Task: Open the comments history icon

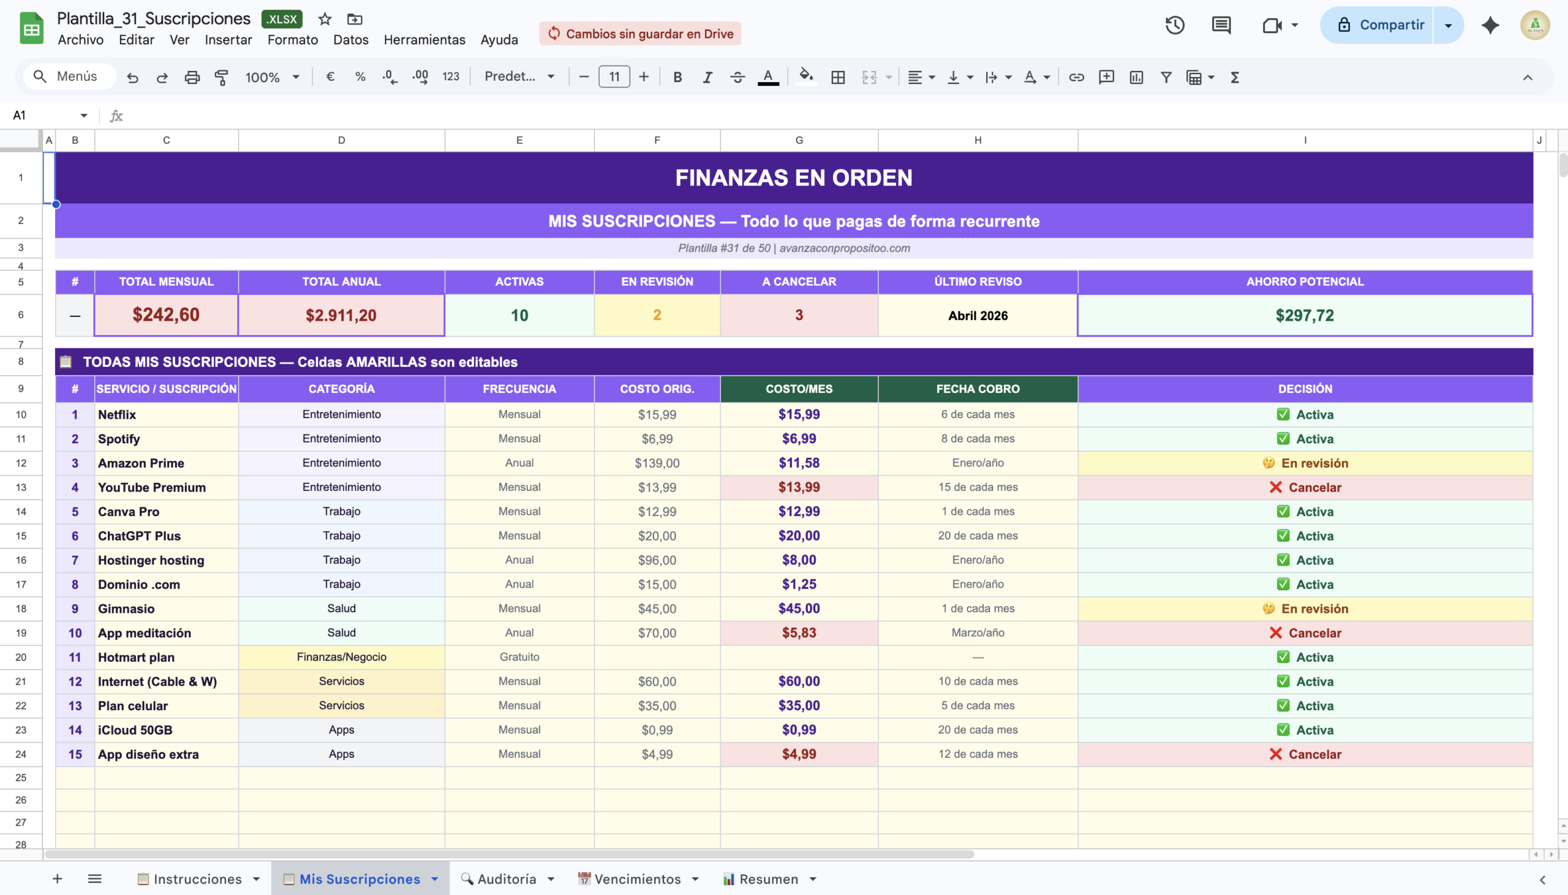Action: tap(1221, 25)
